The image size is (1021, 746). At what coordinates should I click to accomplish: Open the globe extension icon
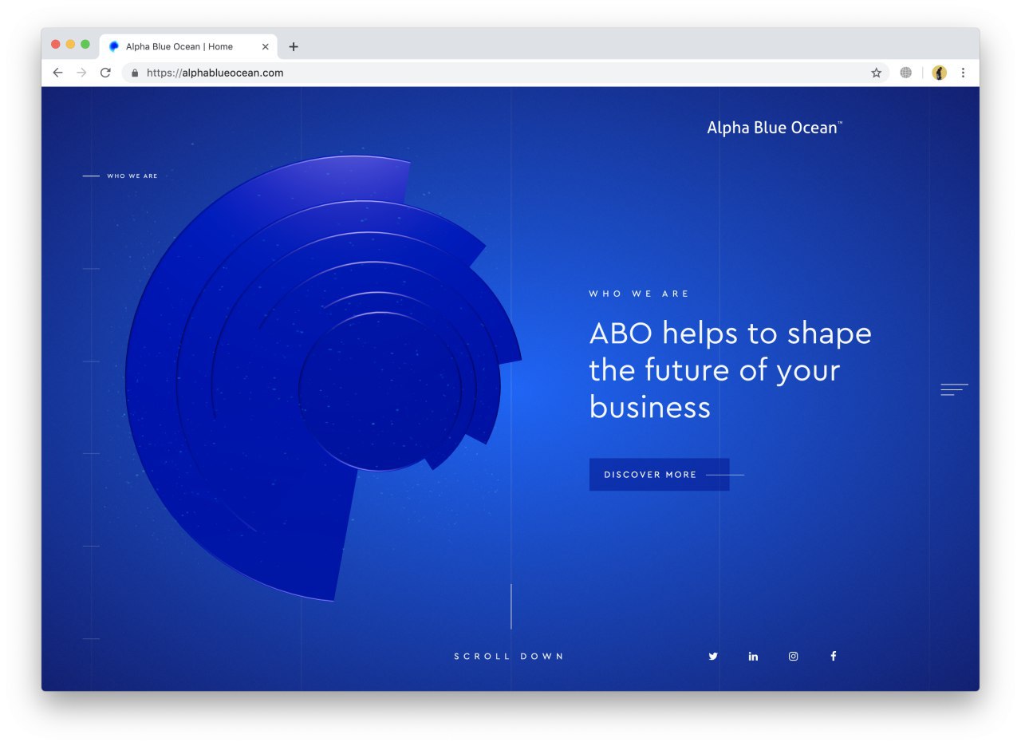tap(905, 73)
